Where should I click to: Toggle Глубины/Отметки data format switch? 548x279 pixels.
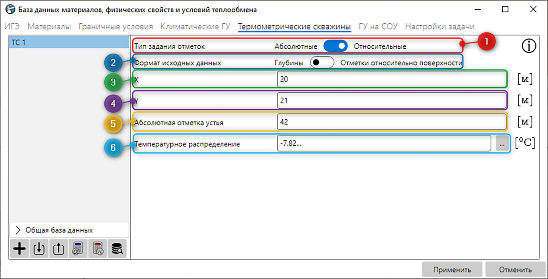322,62
